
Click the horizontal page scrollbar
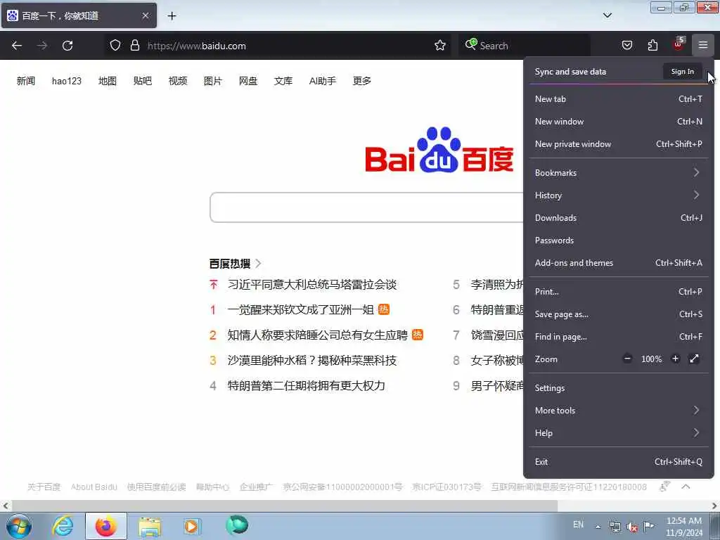coord(285,506)
